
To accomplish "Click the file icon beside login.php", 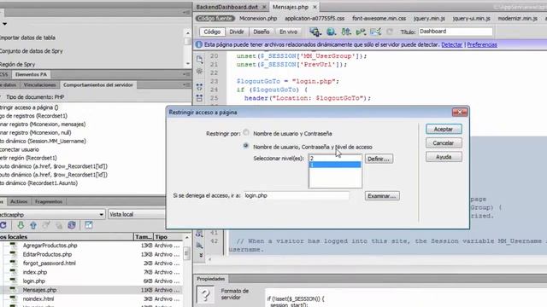I will pyautogui.click(x=14, y=281).
